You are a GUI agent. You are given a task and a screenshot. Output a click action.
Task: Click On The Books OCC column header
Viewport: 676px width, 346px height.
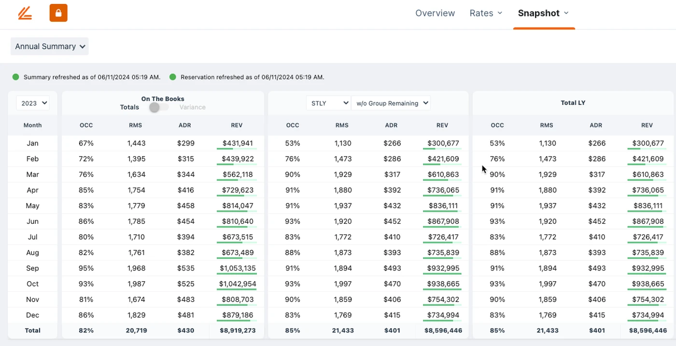pos(86,125)
